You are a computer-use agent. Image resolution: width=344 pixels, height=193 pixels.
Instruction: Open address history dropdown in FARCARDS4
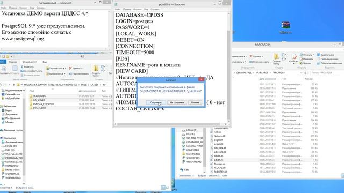(301, 73)
